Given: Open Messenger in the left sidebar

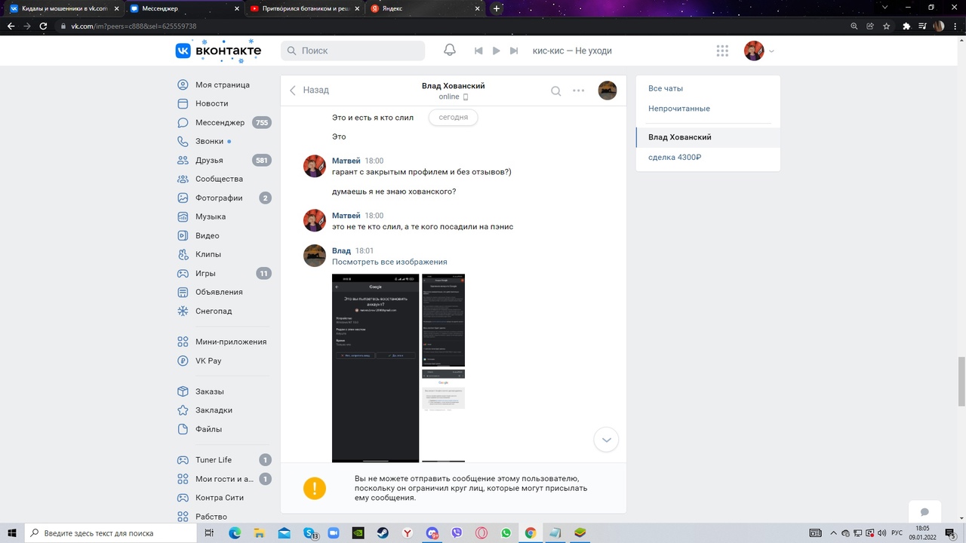Looking at the screenshot, I should point(220,122).
